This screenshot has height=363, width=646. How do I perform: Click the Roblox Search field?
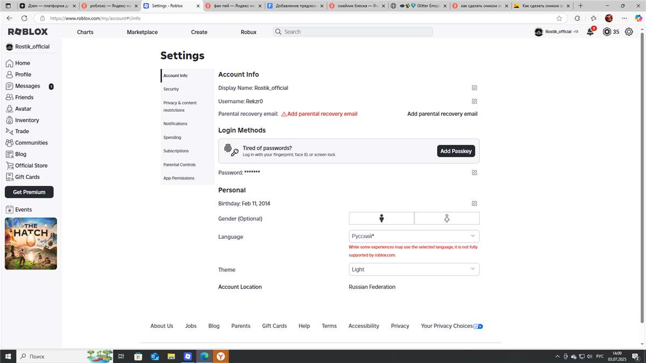(x=353, y=32)
